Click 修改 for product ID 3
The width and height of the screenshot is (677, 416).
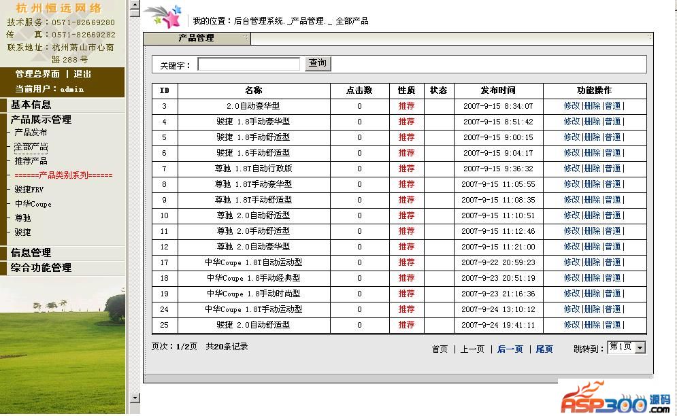[x=572, y=106]
